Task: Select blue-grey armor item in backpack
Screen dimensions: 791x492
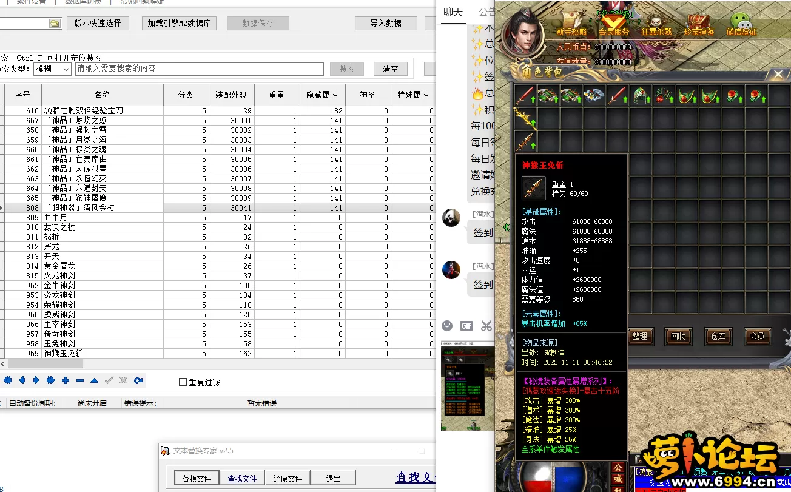Action: [594, 95]
